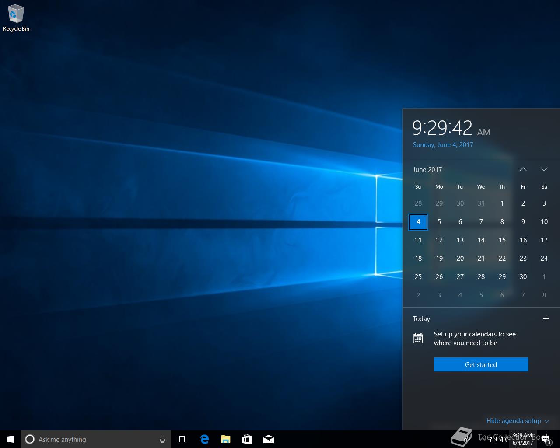Go to previous month with up arrow
The image size is (560, 448).
coord(523,169)
